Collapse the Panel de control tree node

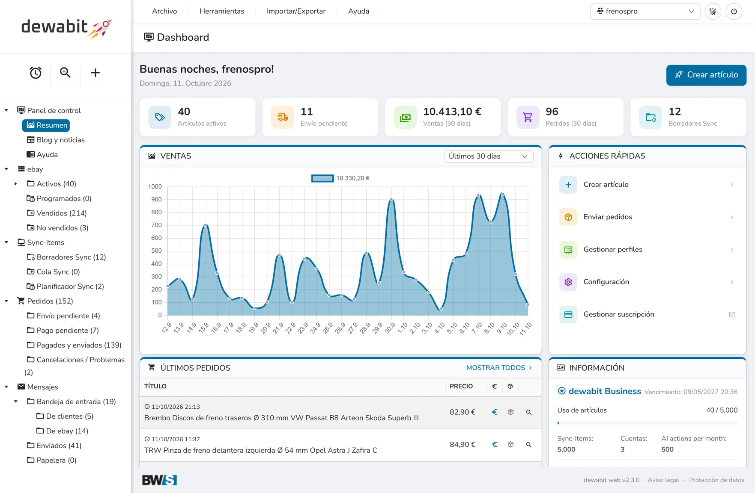6,111
